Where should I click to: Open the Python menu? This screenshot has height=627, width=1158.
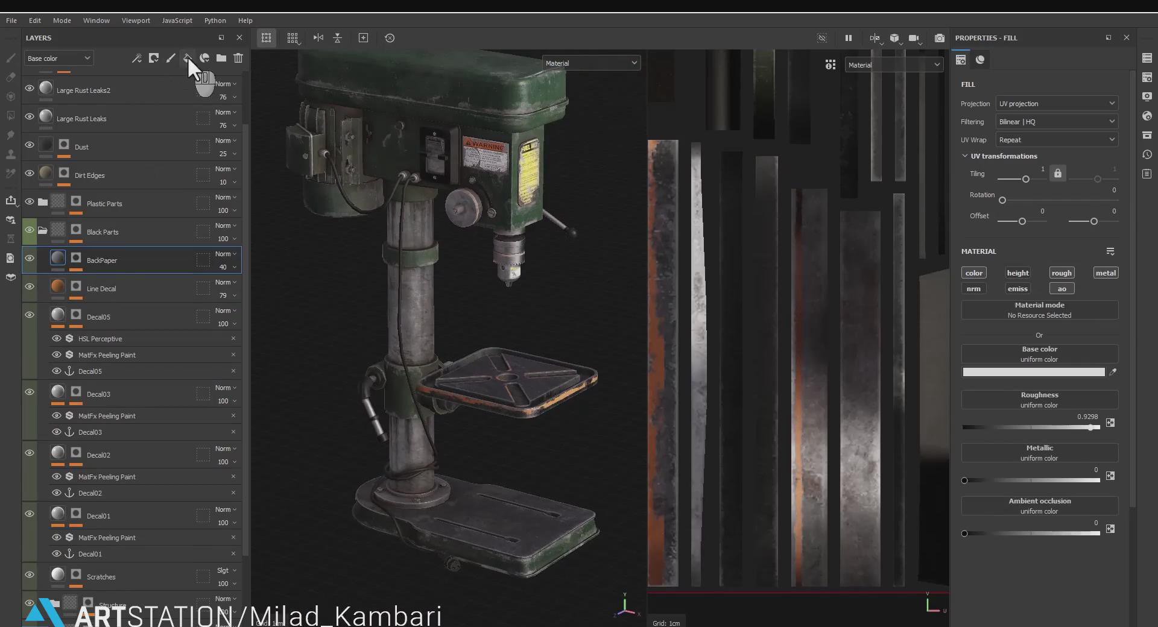(x=215, y=20)
